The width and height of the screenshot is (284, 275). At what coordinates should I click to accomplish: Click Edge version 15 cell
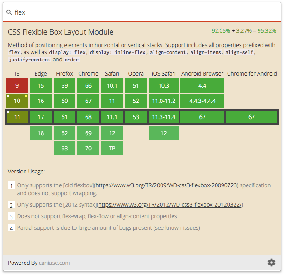coord(41,85)
